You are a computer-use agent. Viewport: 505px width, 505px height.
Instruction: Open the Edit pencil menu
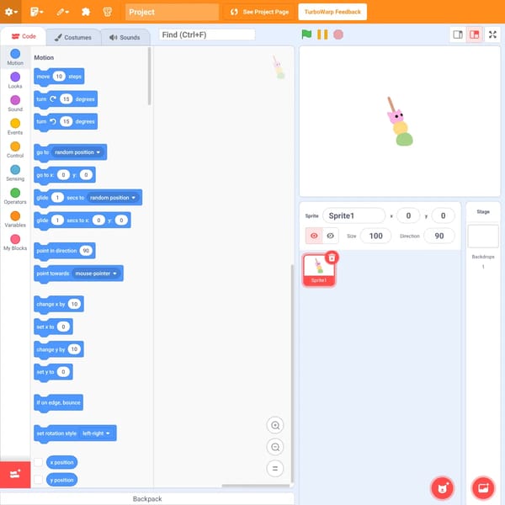coord(62,12)
